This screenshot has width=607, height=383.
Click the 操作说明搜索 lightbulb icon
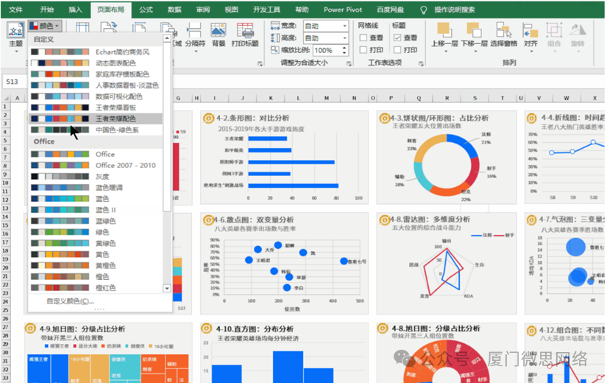424,10
